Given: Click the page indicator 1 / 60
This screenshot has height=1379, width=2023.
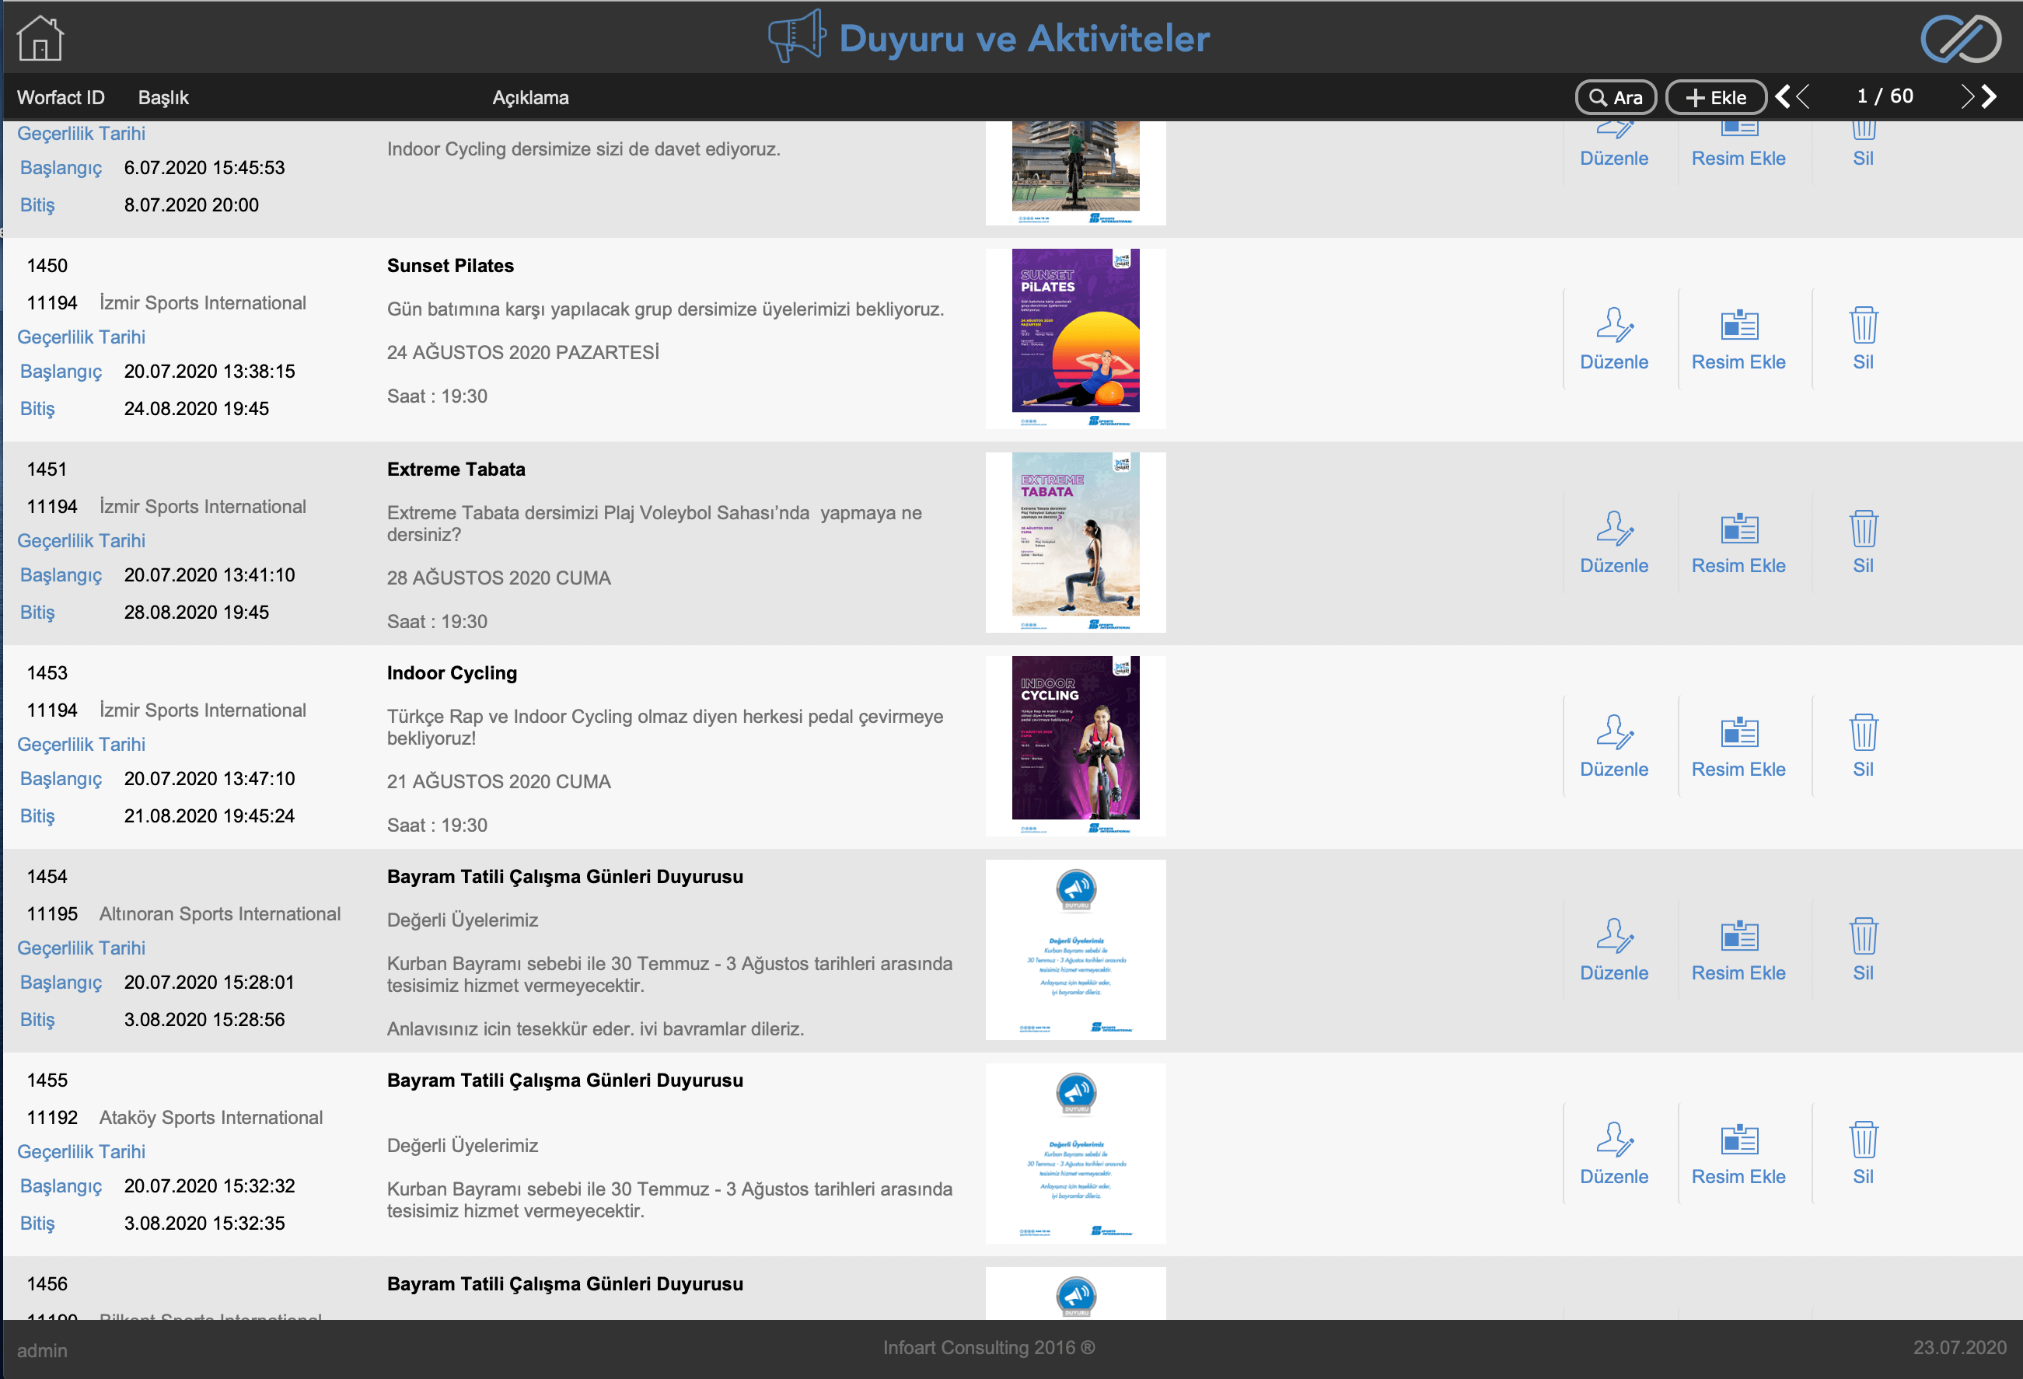Looking at the screenshot, I should (1885, 96).
